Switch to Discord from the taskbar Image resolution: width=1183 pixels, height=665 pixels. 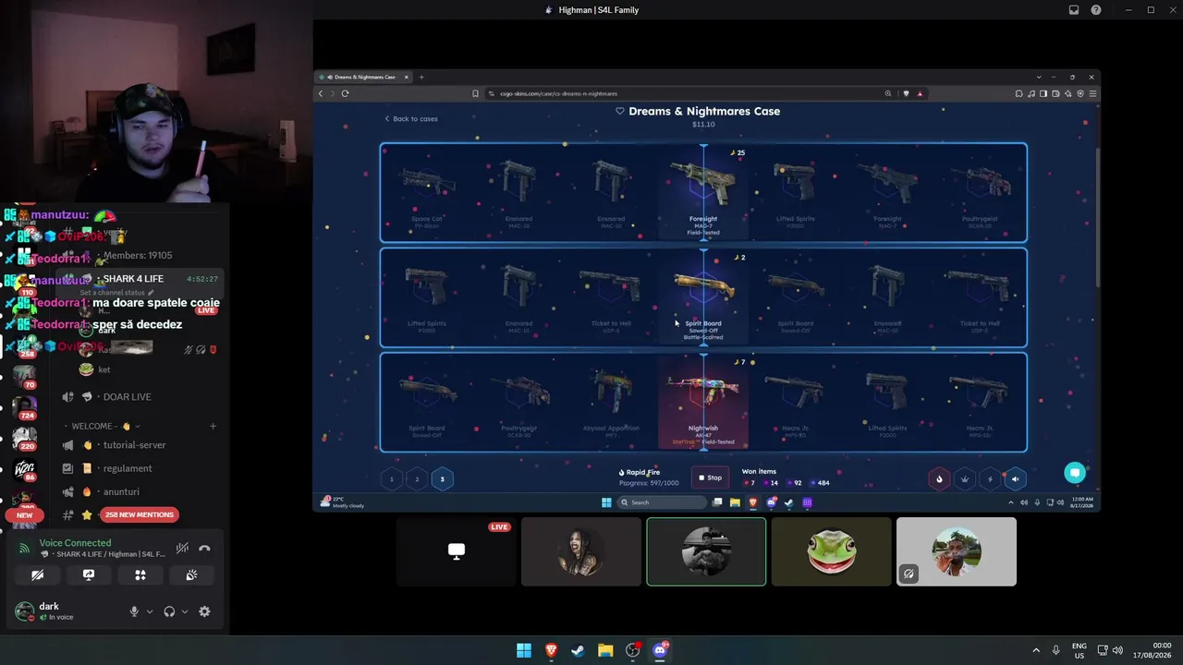[x=660, y=650]
